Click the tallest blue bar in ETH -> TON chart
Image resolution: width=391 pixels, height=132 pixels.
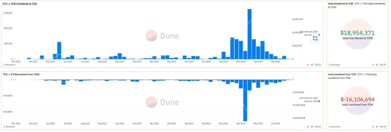249,34
